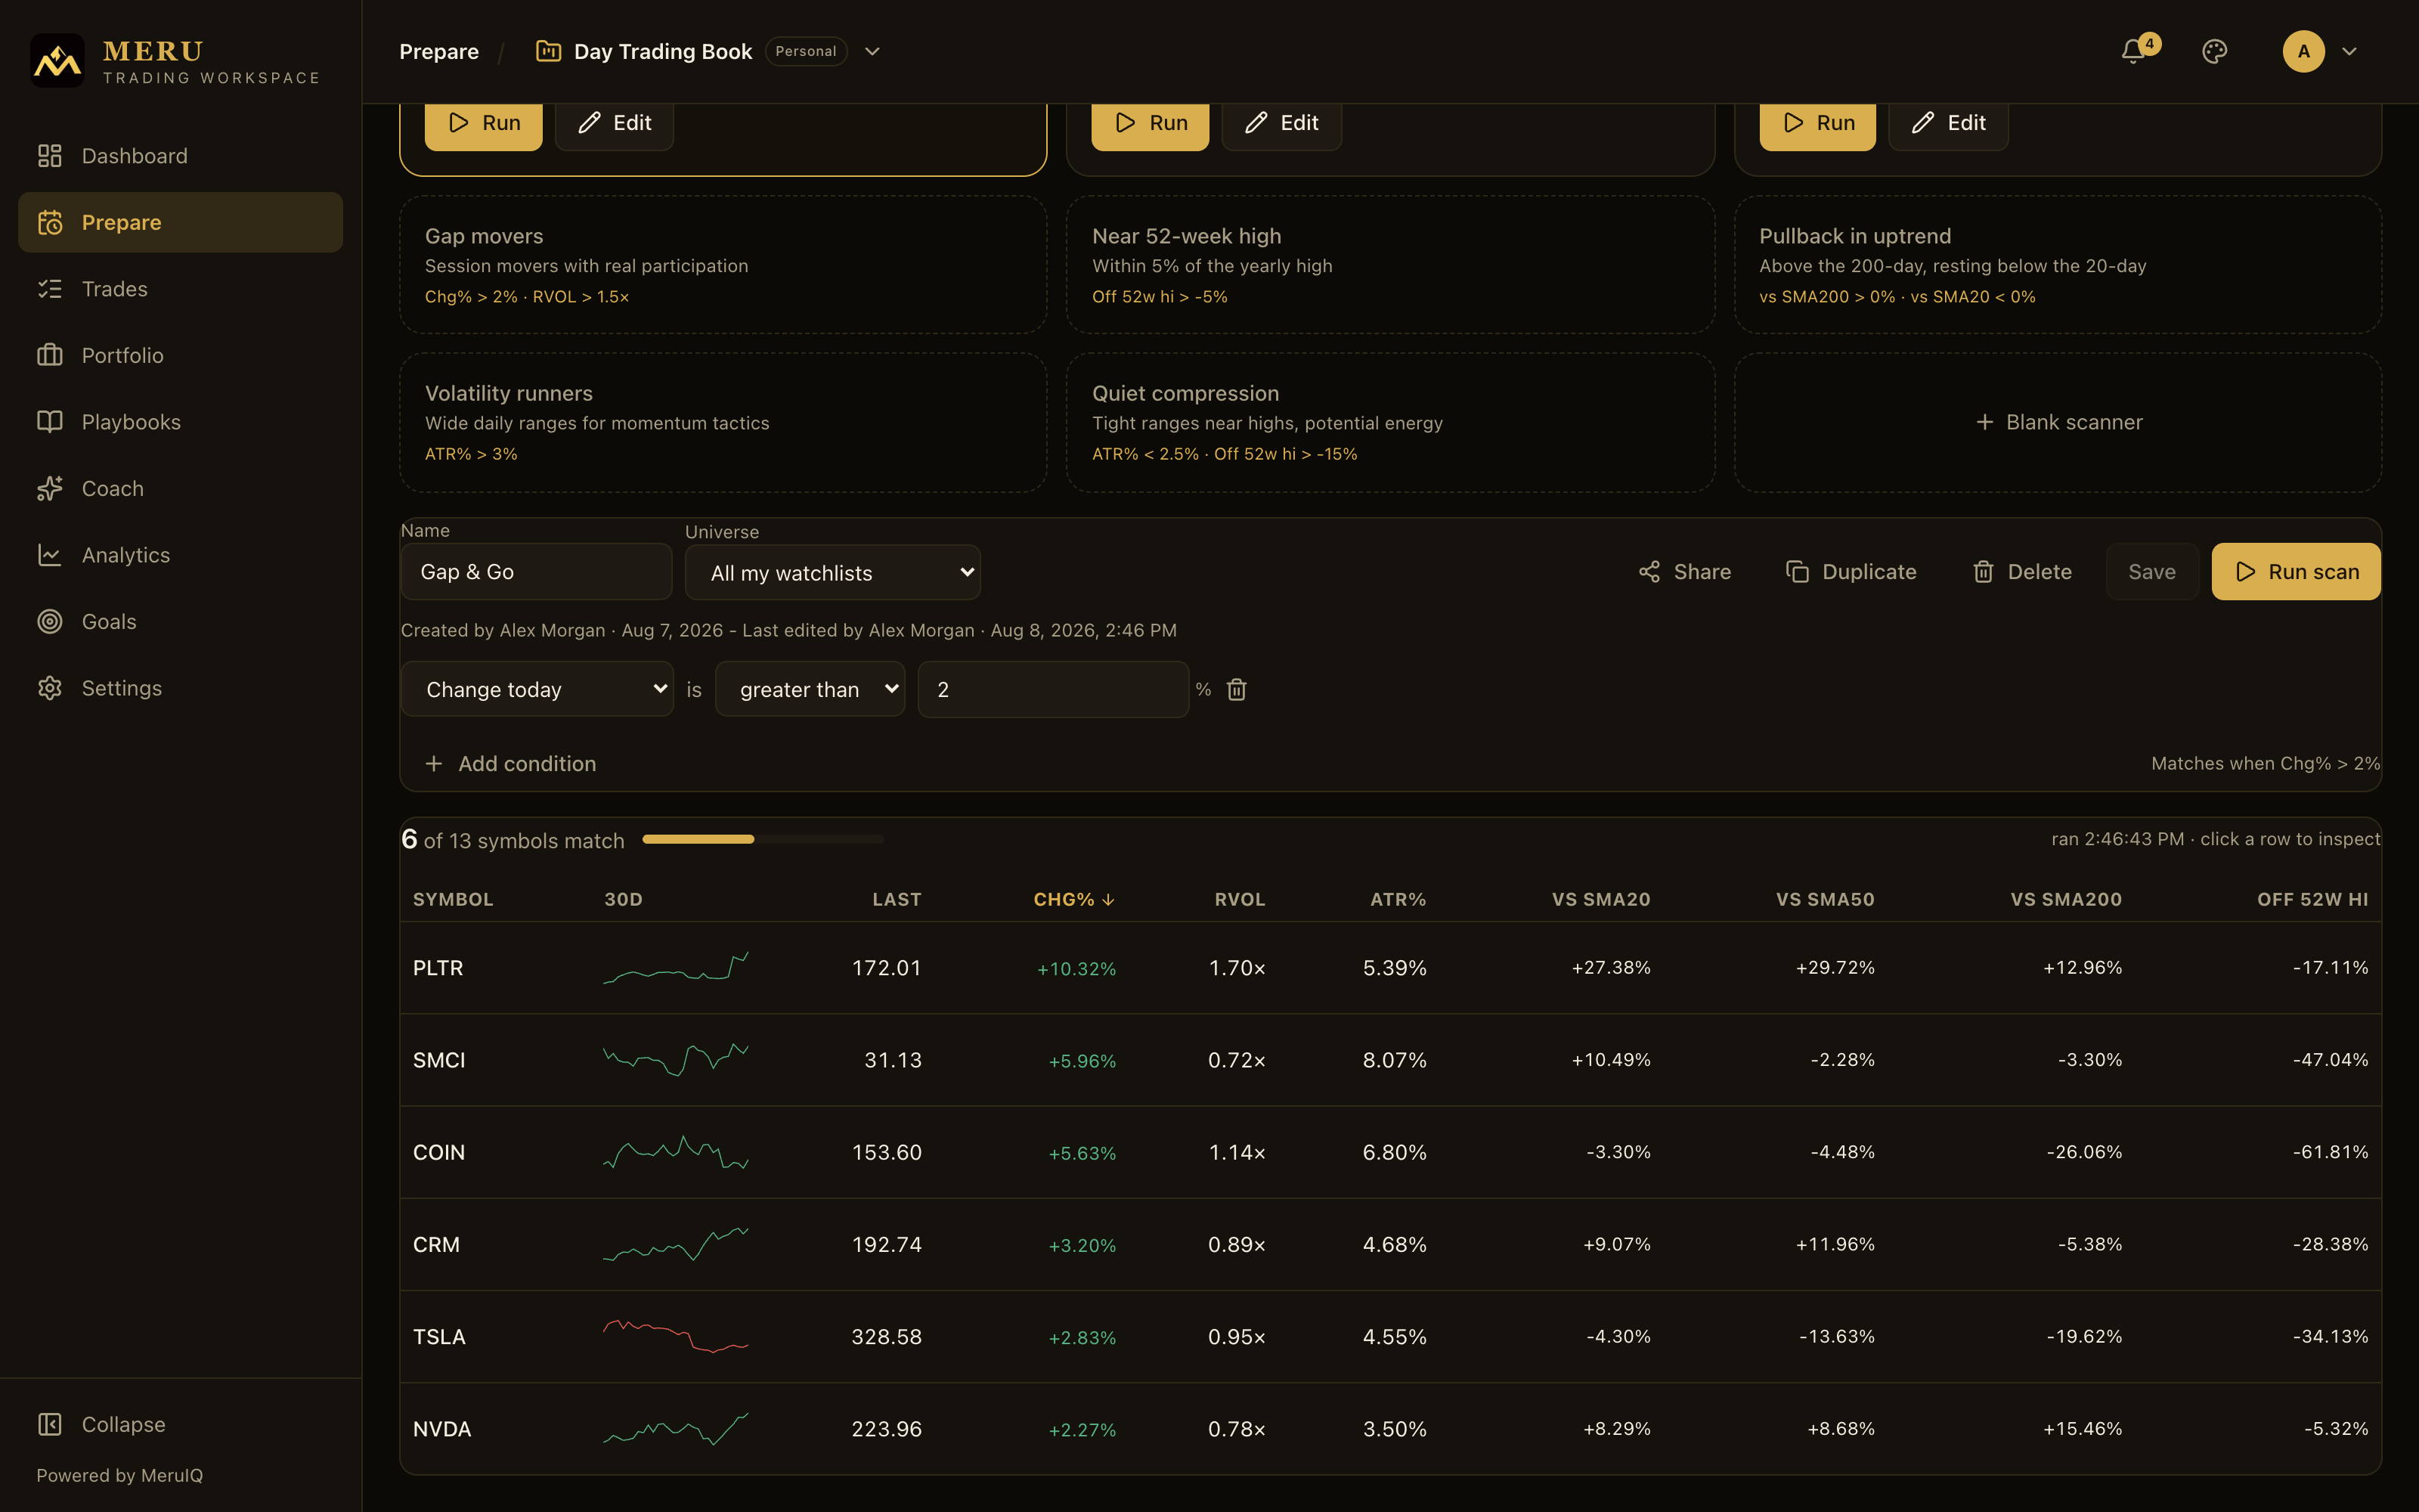Click the user avatar A
2419x1512 pixels.
2303,51
